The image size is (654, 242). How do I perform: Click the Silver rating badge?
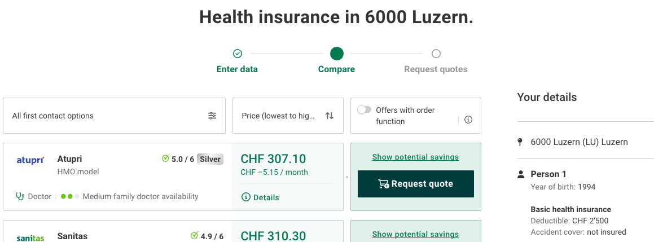click(210, 159)
